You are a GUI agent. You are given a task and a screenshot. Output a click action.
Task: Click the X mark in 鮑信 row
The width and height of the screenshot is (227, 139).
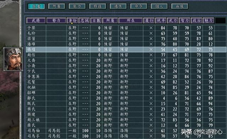[x=151, y=55]
